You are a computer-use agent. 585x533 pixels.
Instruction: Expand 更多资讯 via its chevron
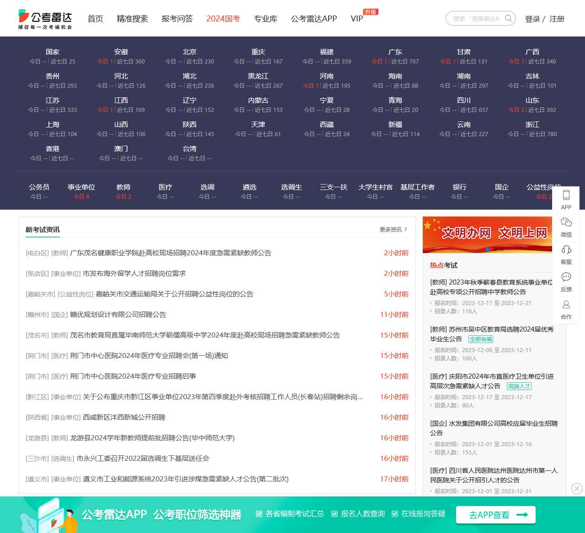(406, 230)
